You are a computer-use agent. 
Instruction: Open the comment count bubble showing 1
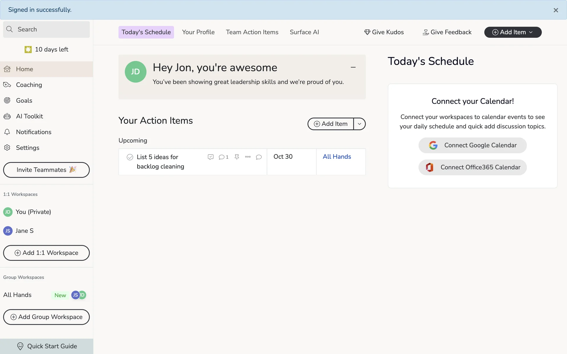click(x=223, y=157)
